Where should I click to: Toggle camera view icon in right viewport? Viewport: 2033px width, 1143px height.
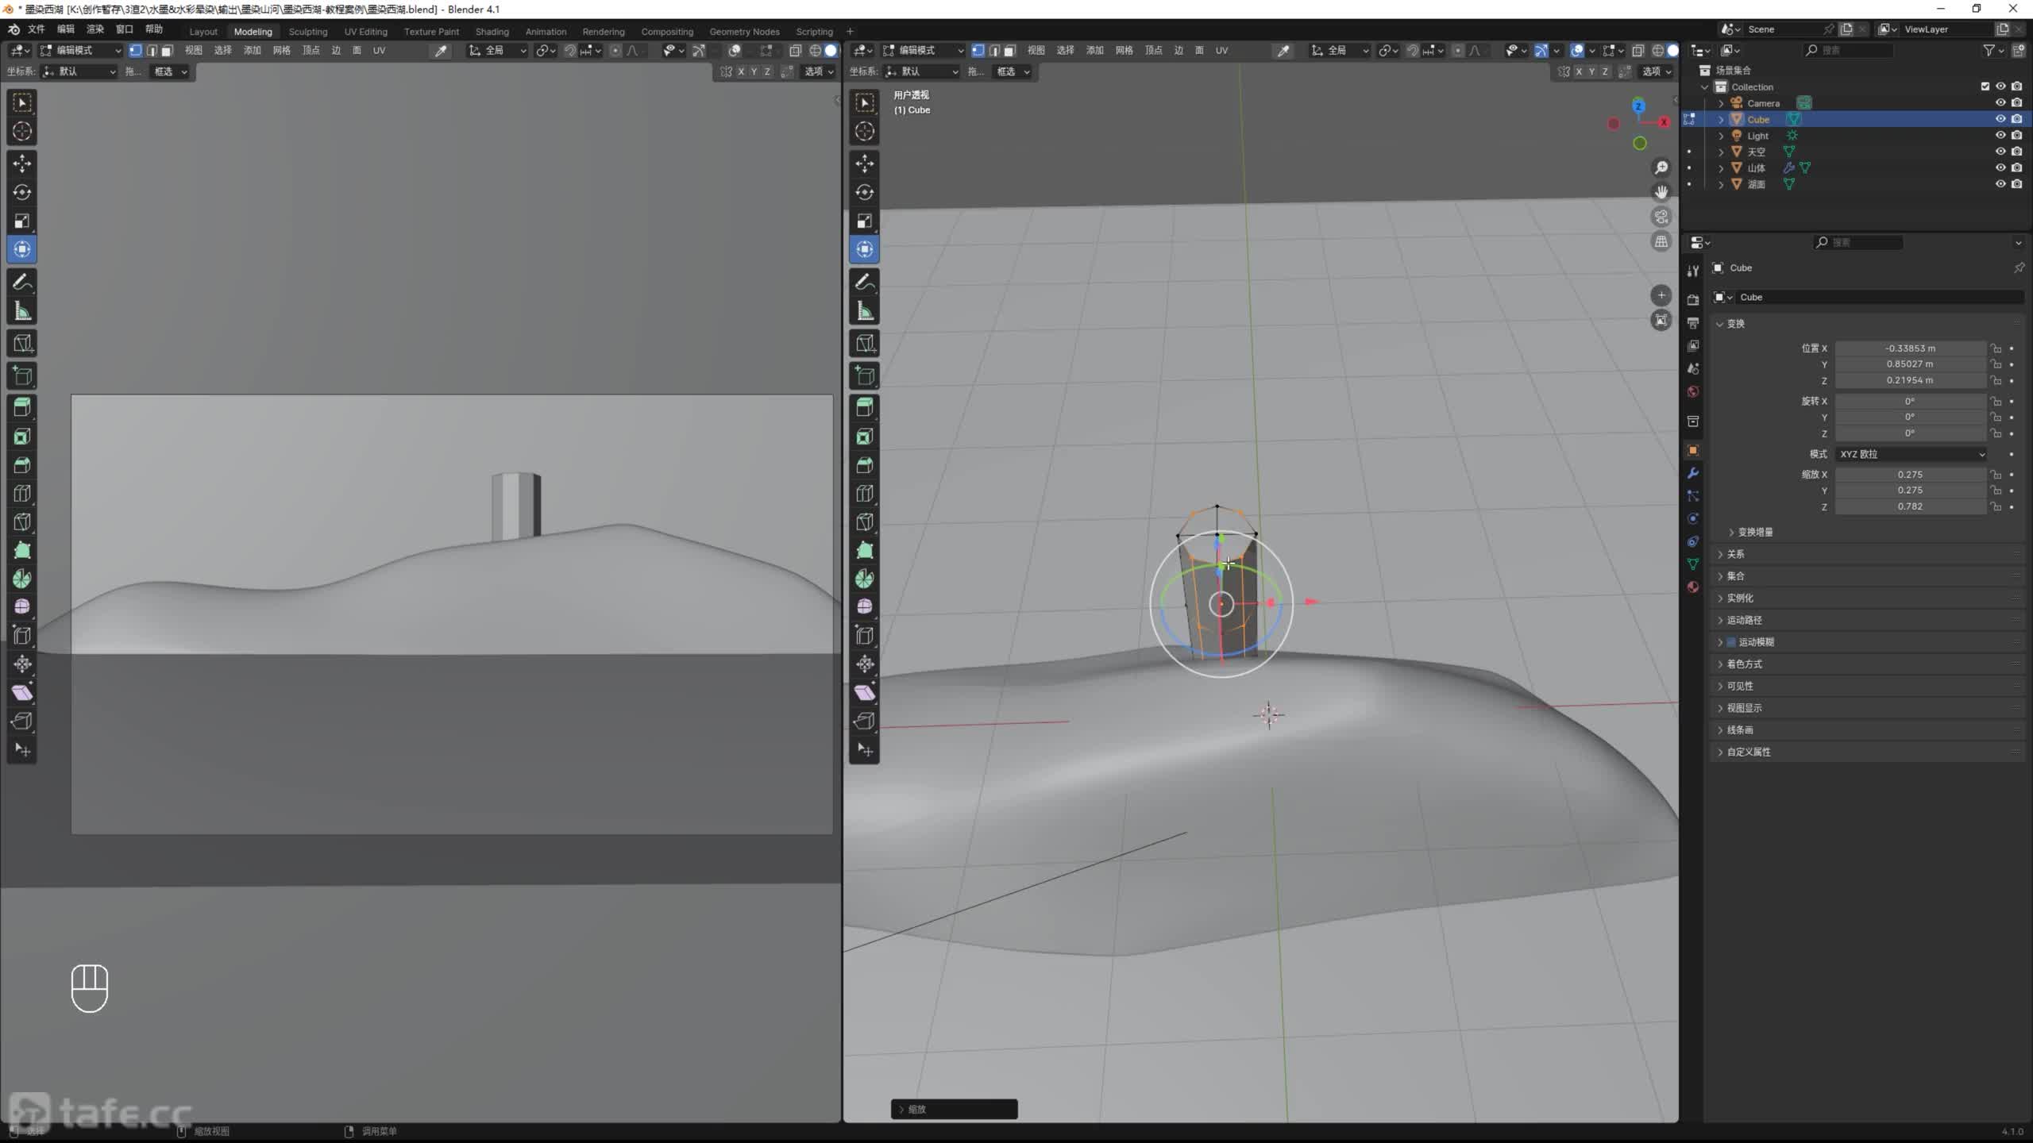click(x=1661, y=217)
